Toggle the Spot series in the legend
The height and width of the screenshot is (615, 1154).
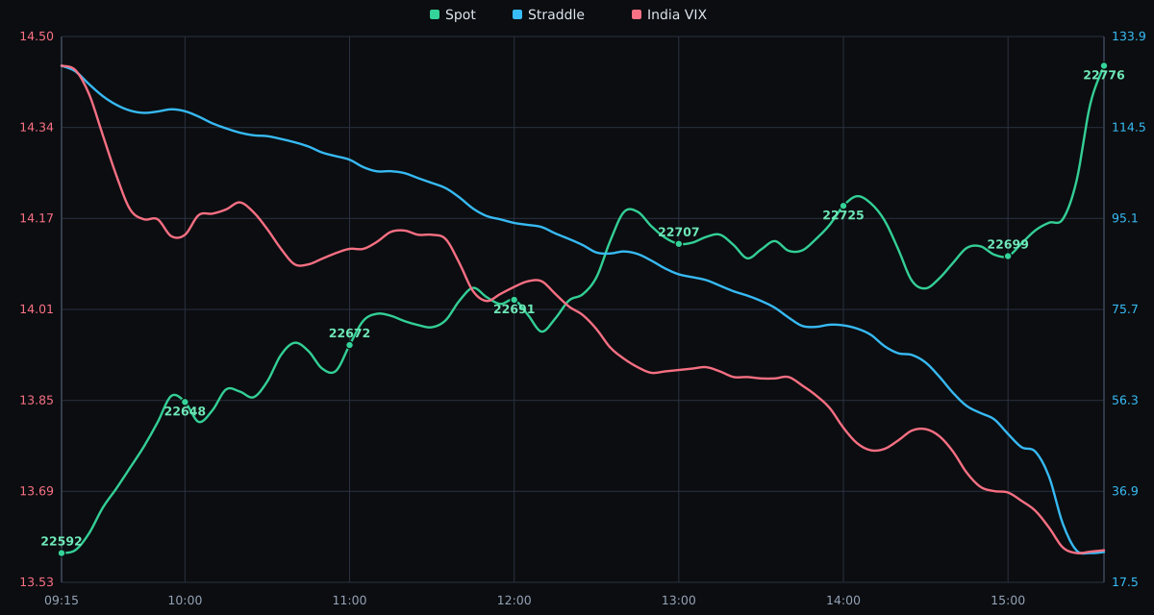(453, 14)
